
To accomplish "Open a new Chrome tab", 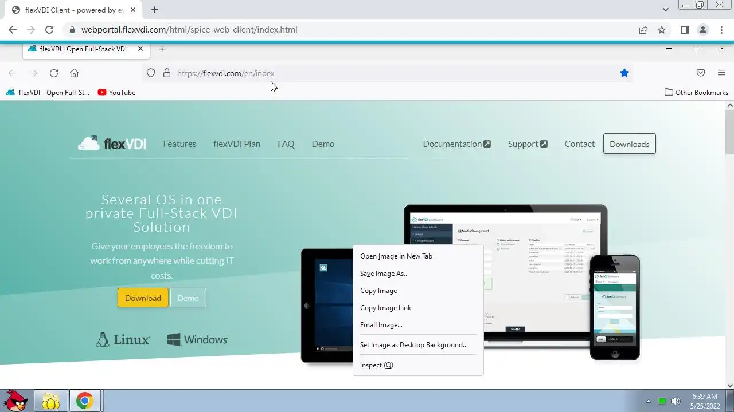I will pos(155,10).
